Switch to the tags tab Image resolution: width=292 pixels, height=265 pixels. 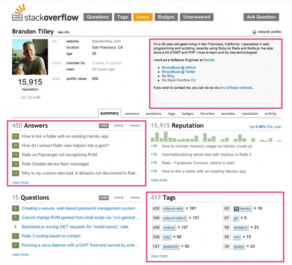[171, 114]
